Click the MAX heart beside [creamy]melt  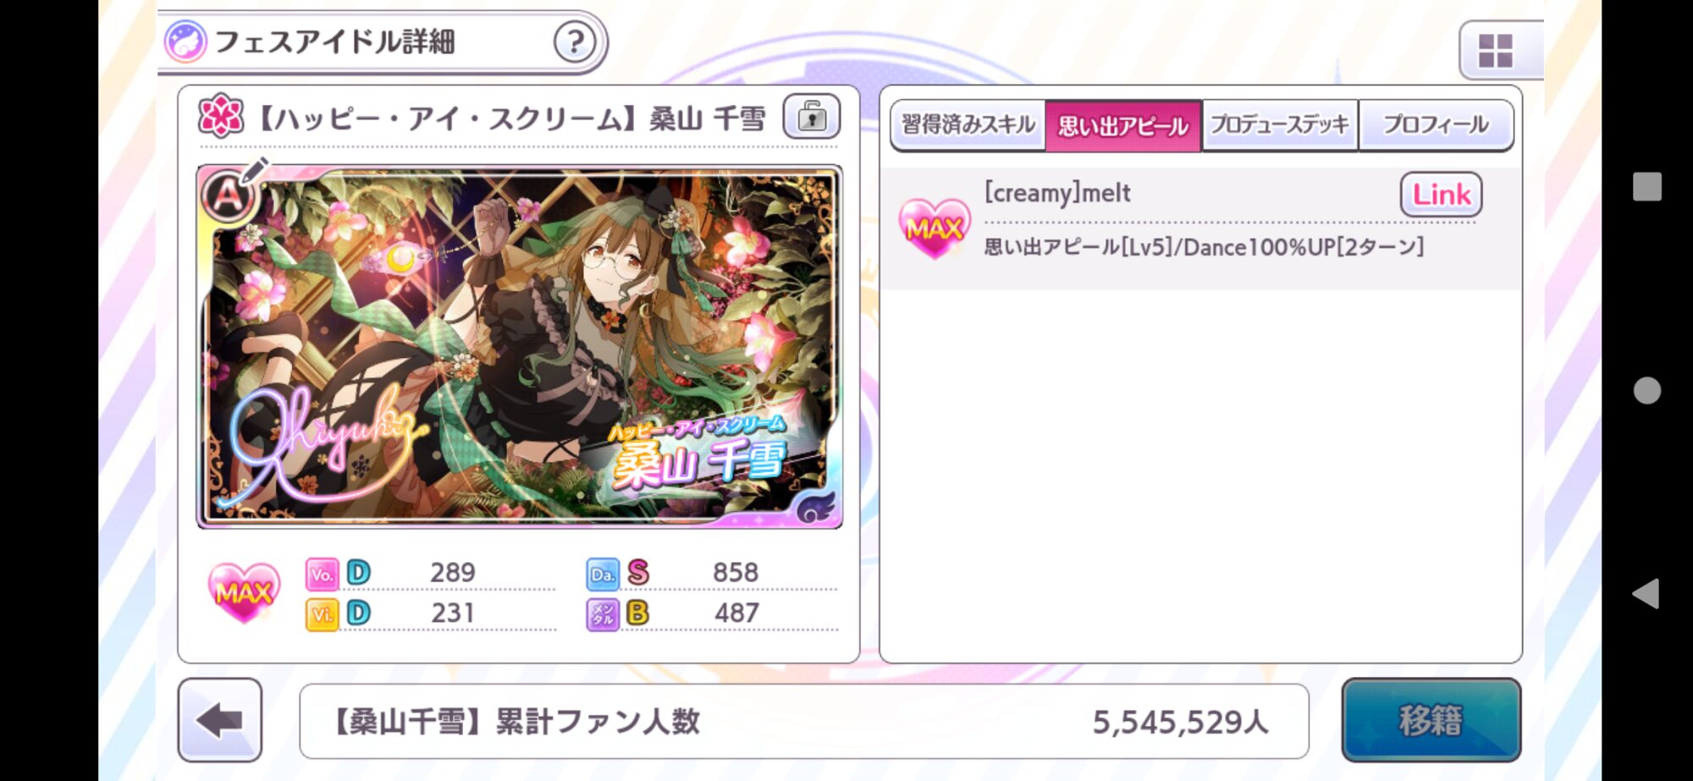[935, 227]
